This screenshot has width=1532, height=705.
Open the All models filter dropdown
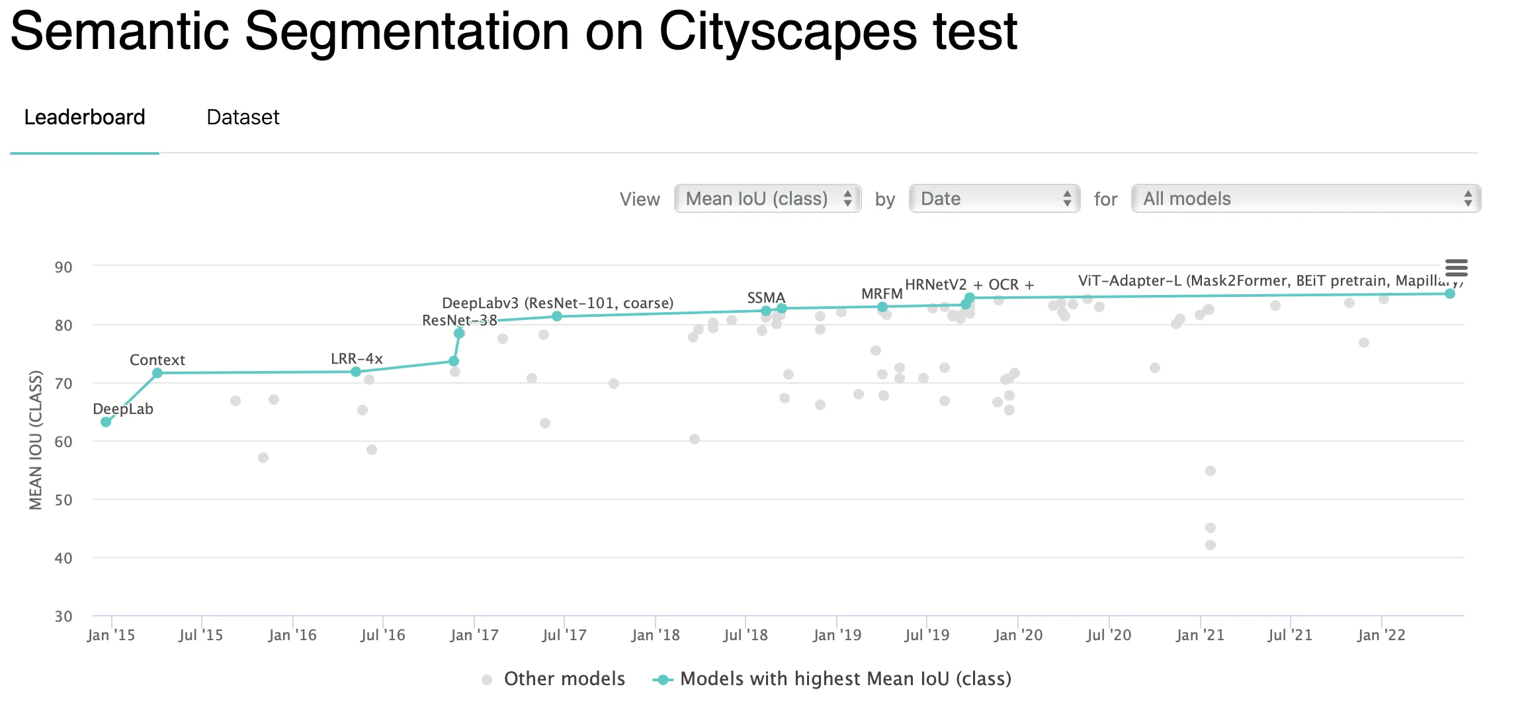(1306, 198)
